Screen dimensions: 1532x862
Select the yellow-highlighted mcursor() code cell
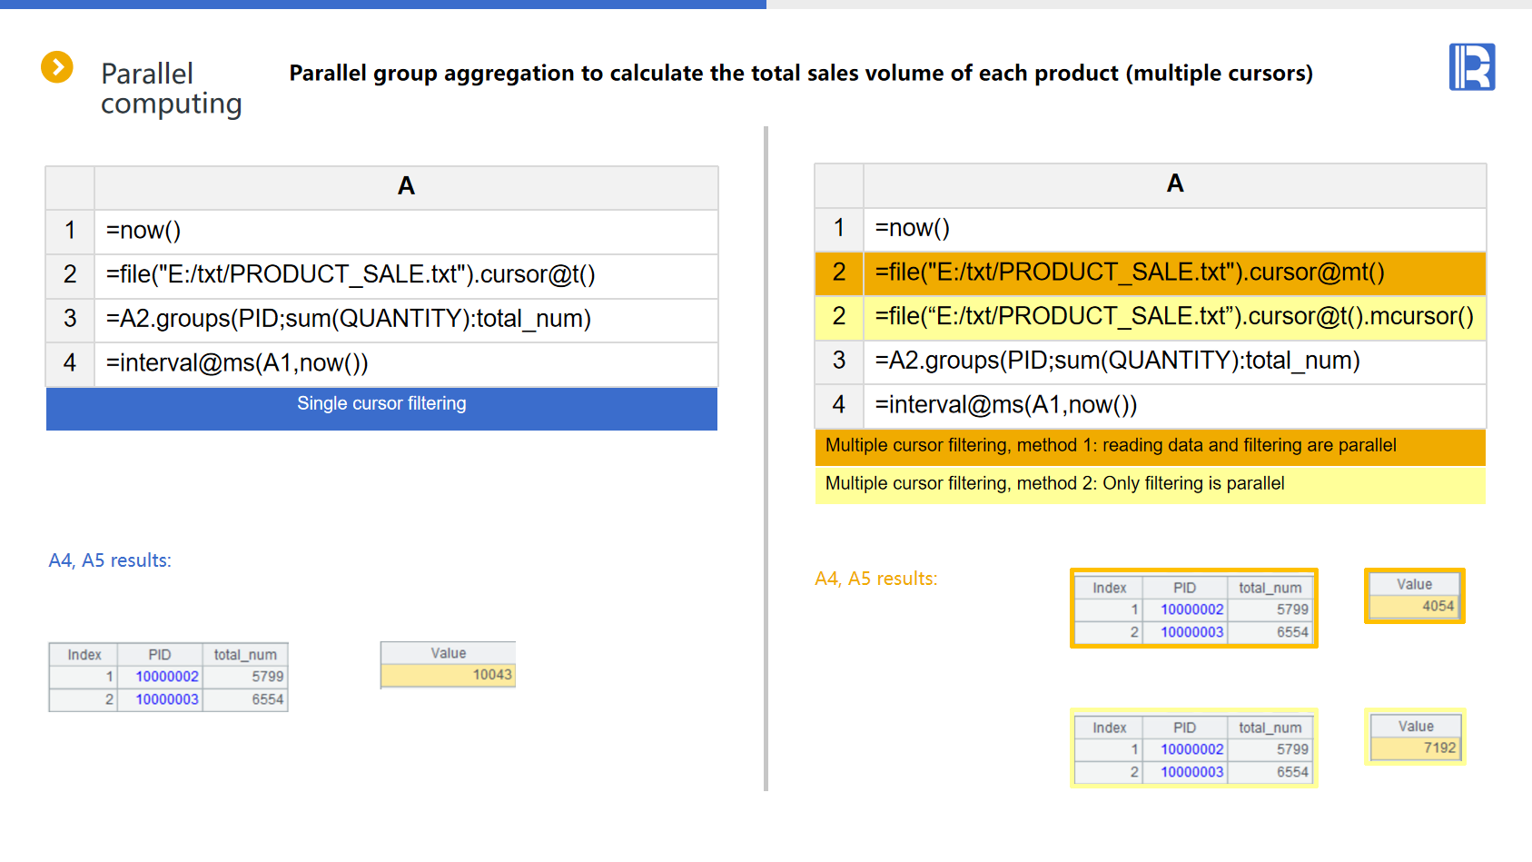click(1173, 316)
